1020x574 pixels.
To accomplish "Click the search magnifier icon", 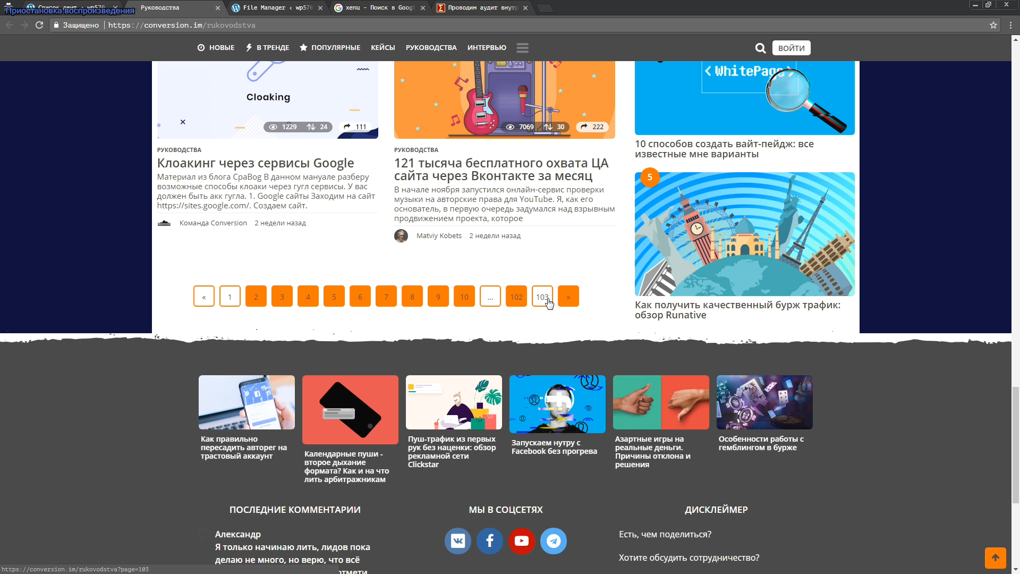I will [x=760, y=48].
